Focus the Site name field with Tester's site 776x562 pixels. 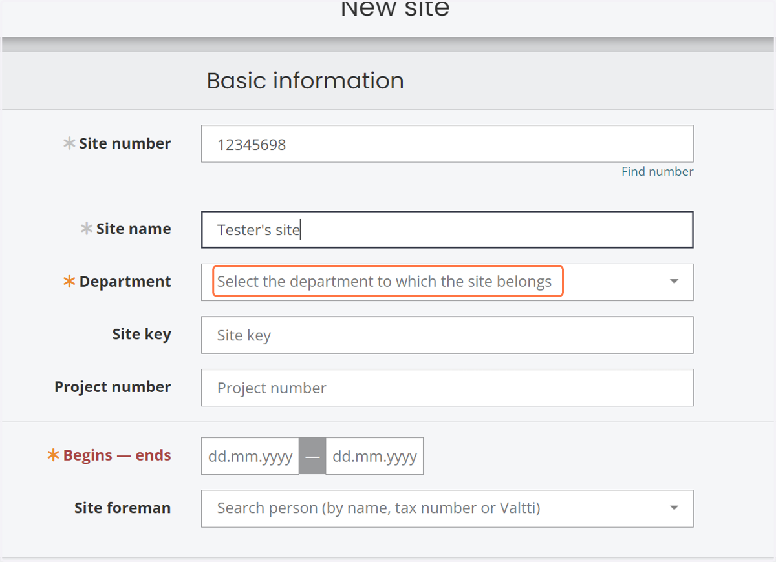[x=447, y=229]
